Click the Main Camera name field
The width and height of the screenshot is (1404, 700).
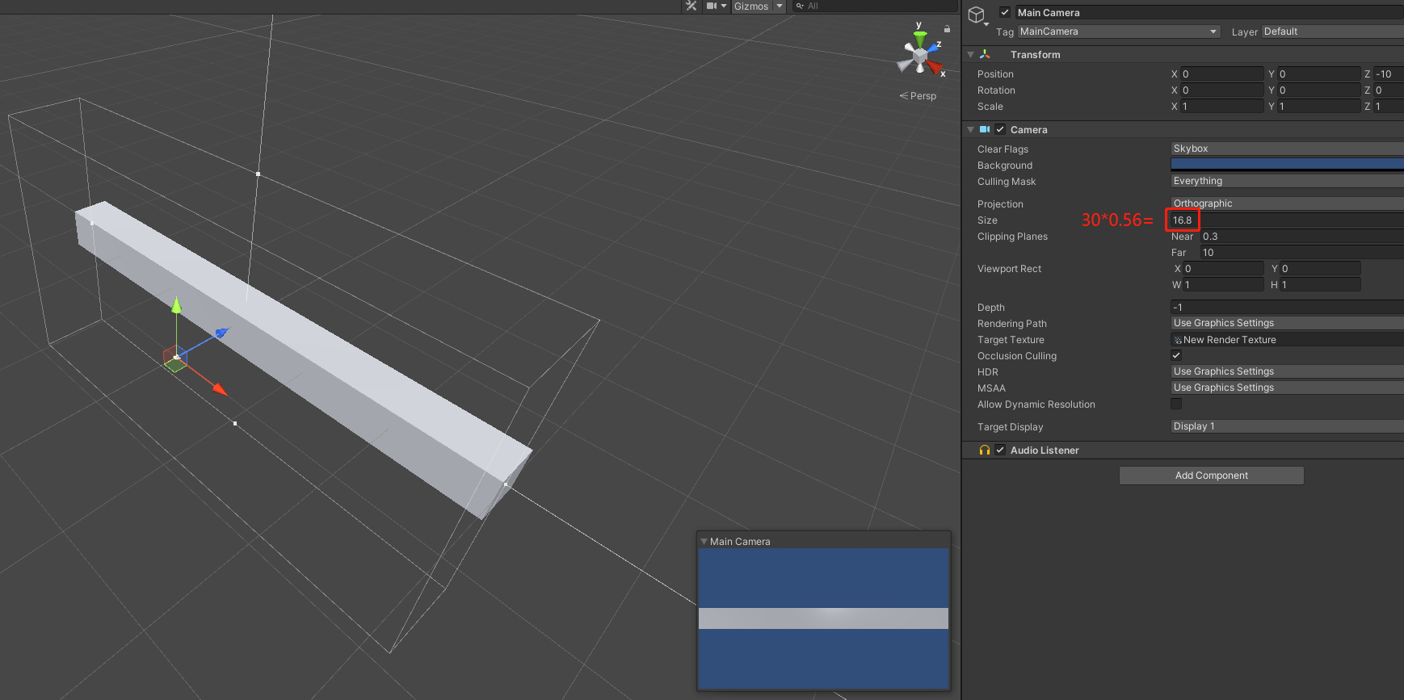1209,12
